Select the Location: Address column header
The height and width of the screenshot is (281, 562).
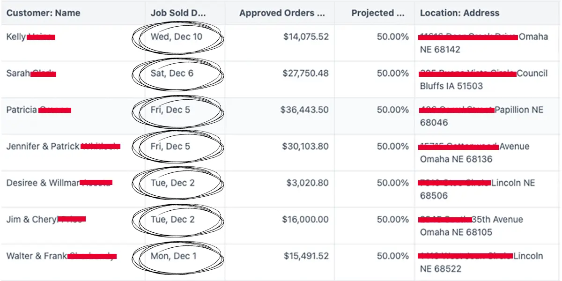(x=459, y=13)
